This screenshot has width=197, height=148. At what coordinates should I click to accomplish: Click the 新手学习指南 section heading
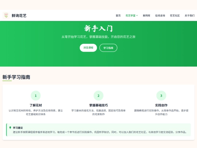coord(16,77)
